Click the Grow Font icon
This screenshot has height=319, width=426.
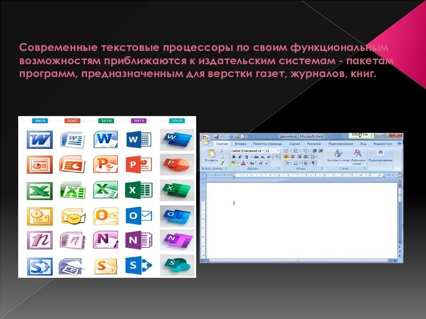point(261,163)
